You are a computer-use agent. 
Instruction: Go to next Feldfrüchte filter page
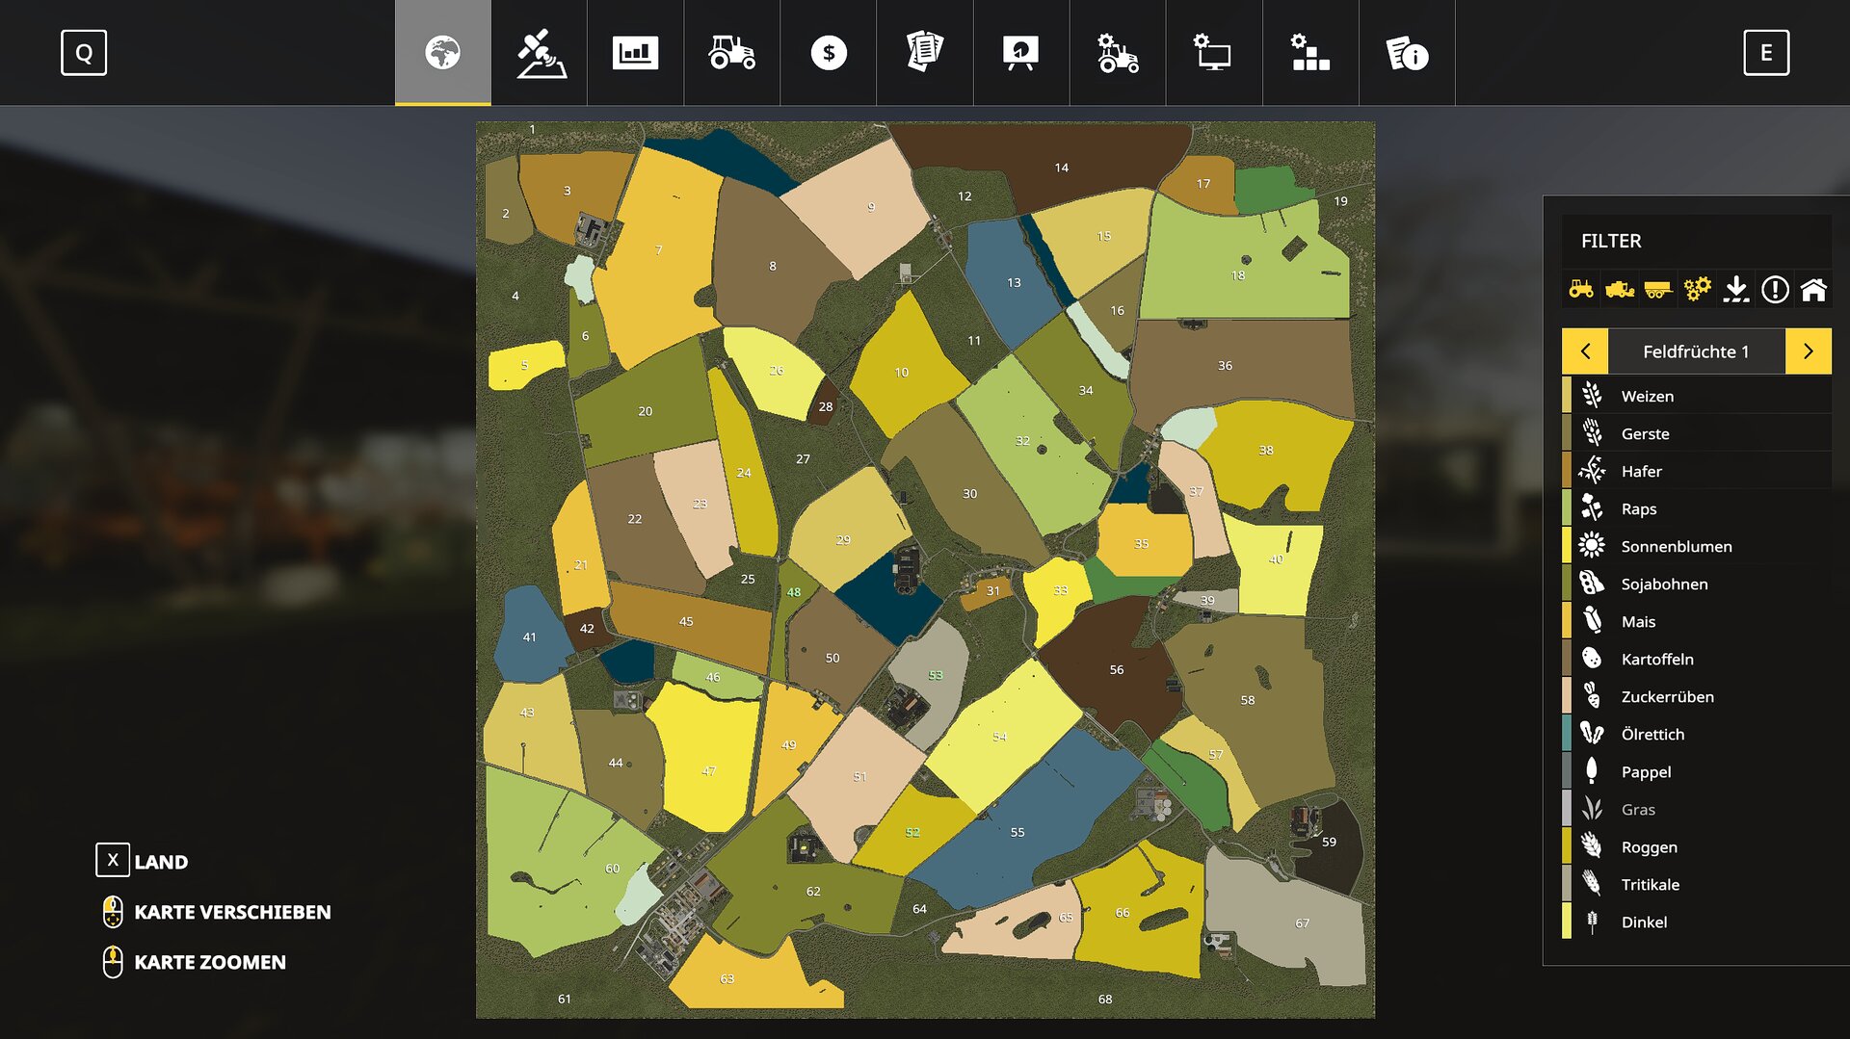(1808, 351)
